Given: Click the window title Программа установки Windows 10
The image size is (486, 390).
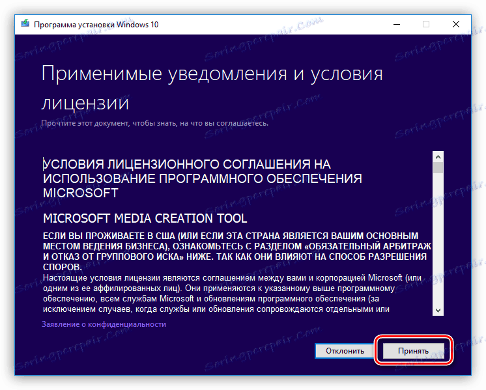Looking at the screenshot, I should tap(96, 25).
